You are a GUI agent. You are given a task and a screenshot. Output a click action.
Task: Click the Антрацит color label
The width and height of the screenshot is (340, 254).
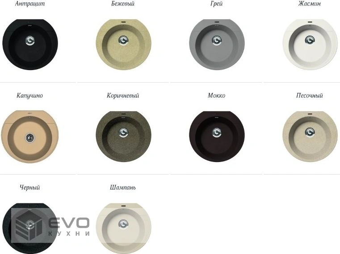[x=30, y=4]
